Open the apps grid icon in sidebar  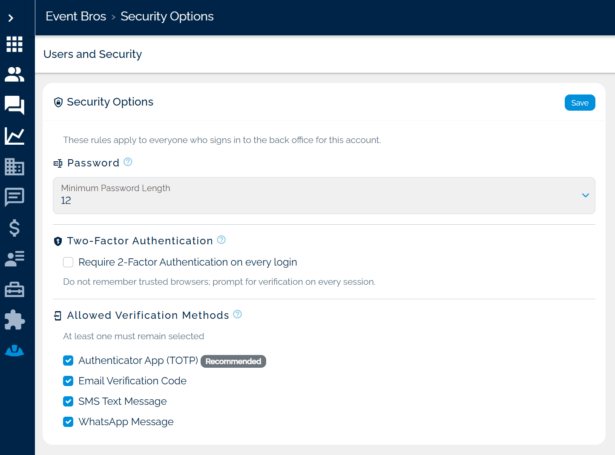(x=14, y=44)
